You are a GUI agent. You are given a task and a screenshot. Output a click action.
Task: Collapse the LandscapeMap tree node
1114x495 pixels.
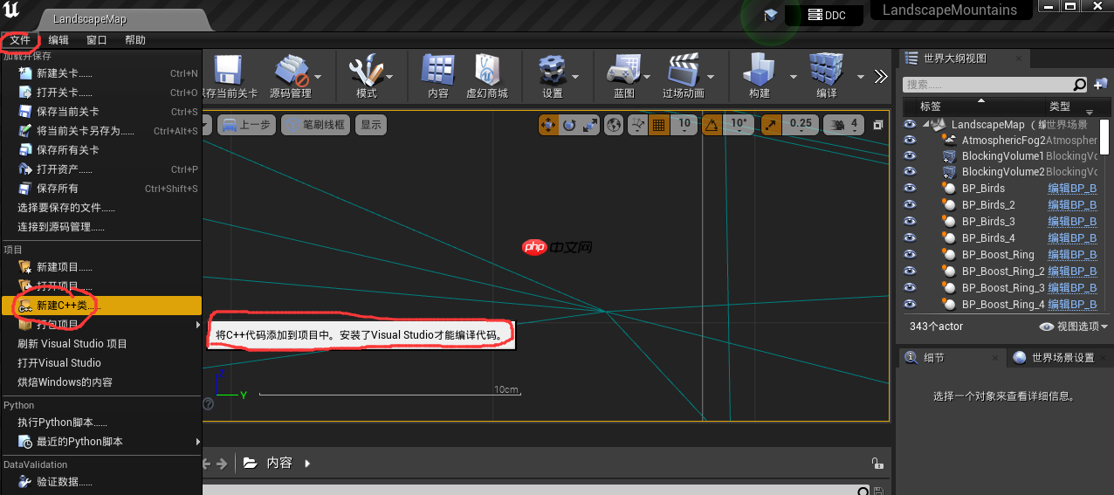pos(925,125)
